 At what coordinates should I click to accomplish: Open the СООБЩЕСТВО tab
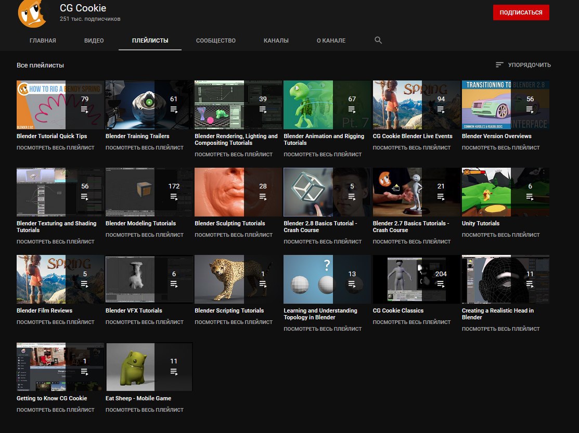click(216, 40)
